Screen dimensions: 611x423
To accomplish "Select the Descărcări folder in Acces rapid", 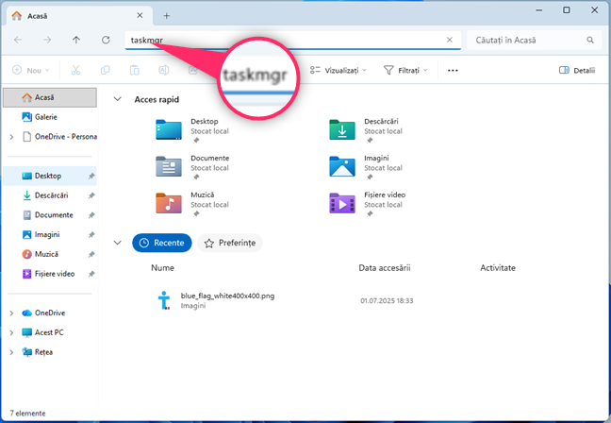I will click(x=366, y=130).
